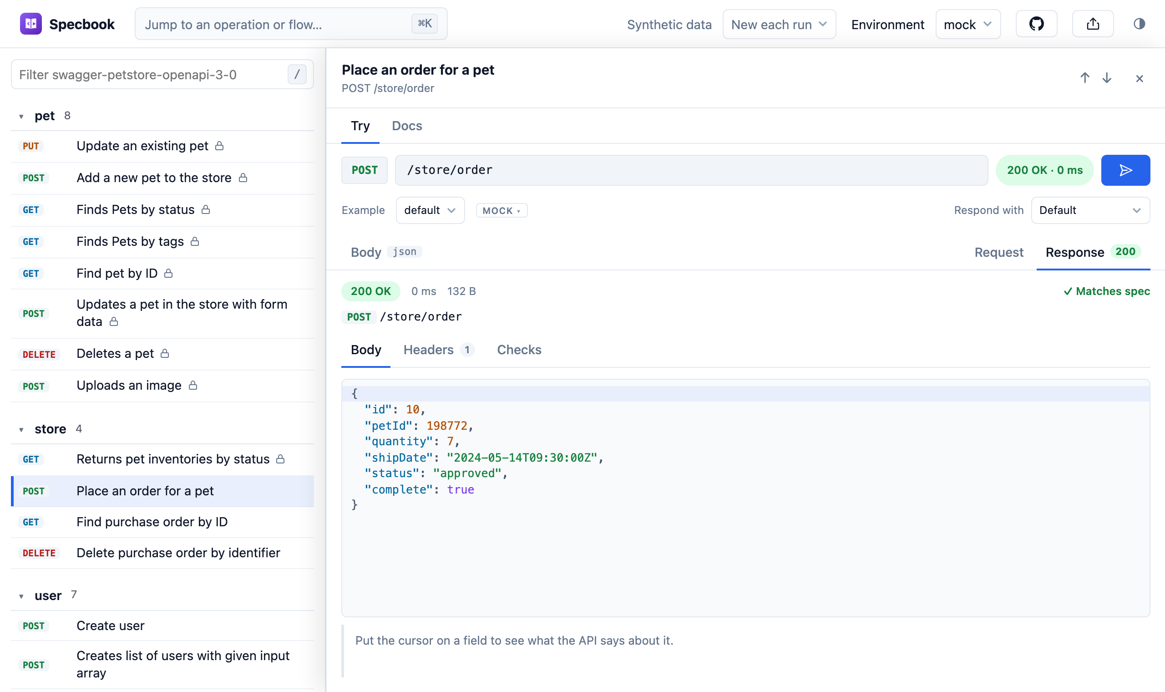Open the Create user operation
Screen dimensions: 1165x692
pyautogui.click(x=162, y=626)
